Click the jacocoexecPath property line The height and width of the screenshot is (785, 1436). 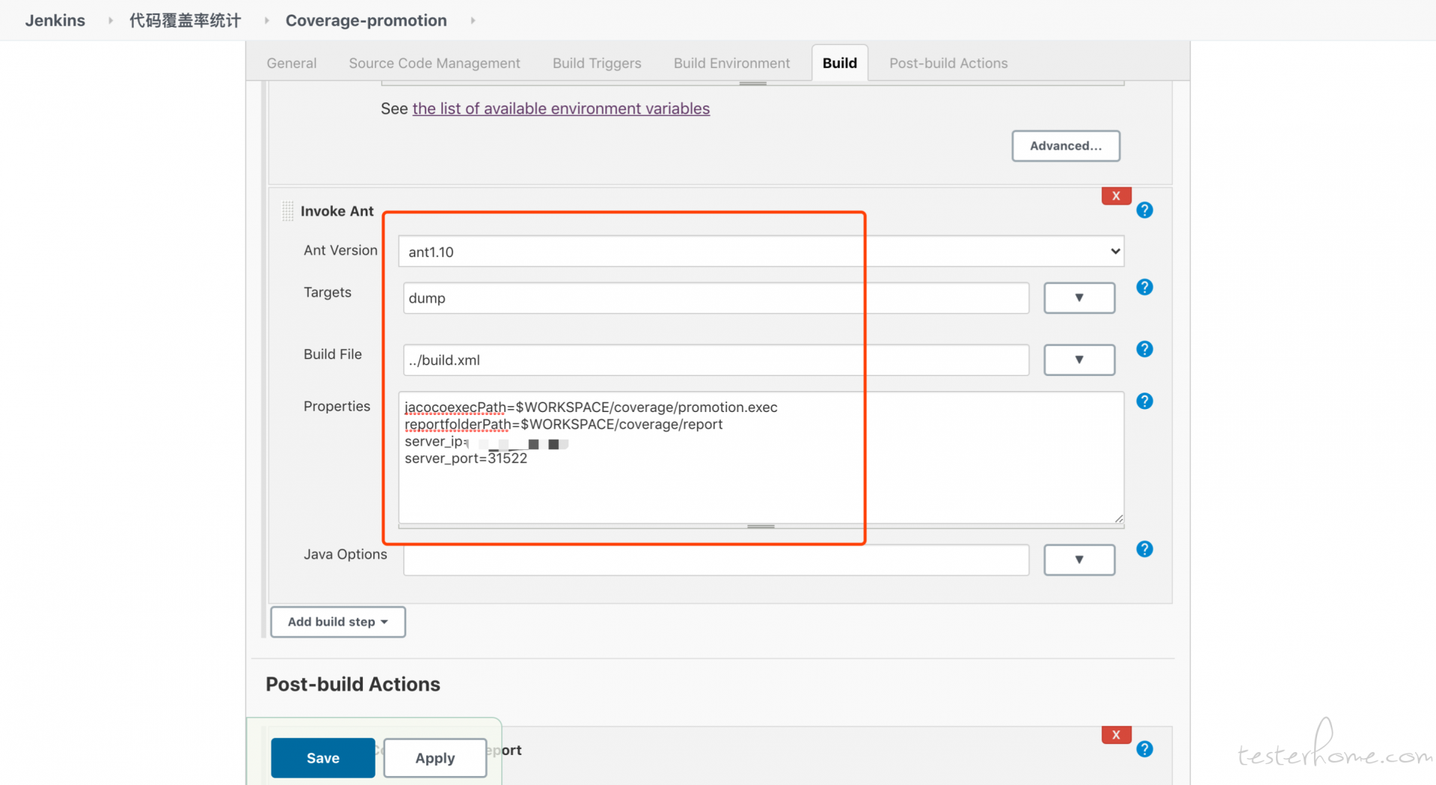coord(591,407)
